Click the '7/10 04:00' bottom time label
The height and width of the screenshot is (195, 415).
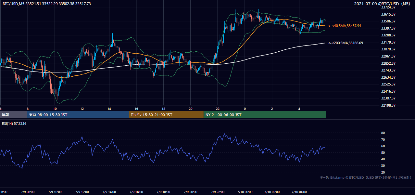[x=299, y=192]
